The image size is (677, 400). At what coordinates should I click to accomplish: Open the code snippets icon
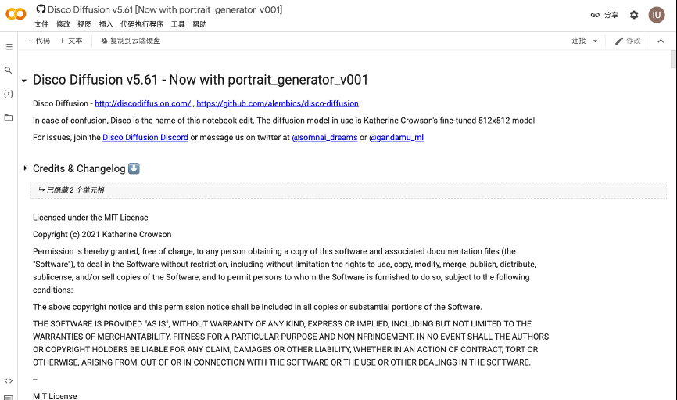point(8,381)
